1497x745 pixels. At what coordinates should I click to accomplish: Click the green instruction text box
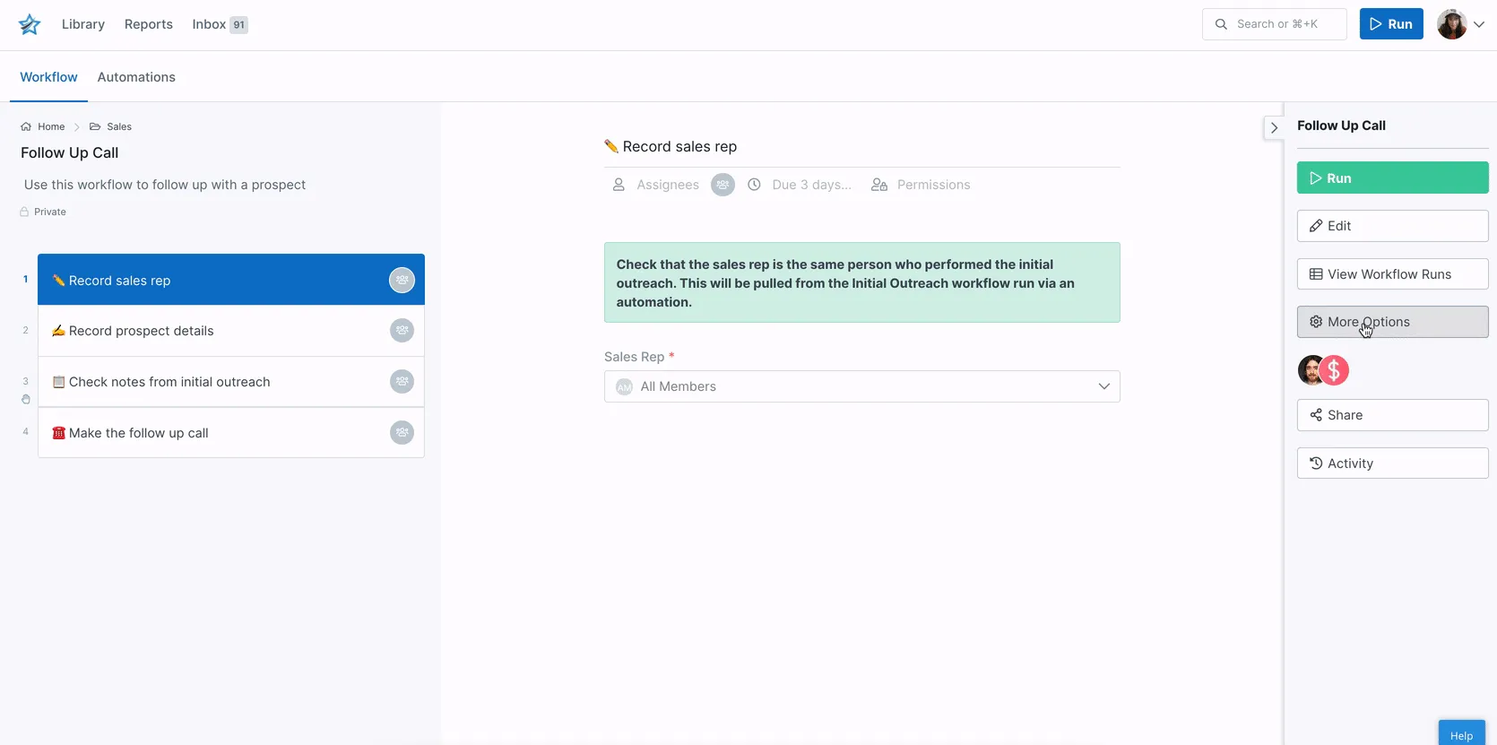tap(862, 282)
